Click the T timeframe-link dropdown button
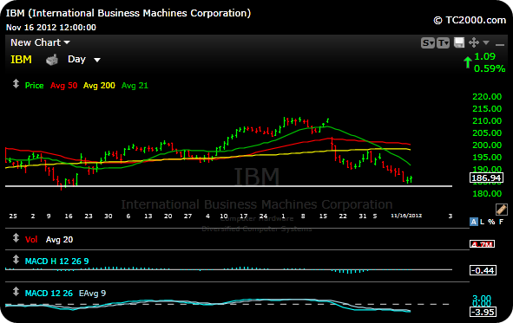The width and height of the screenshot is (513, 323). [443, 42]
